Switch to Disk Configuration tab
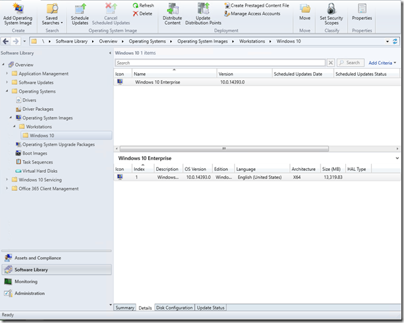The width and height of the screenshot is (404, 323). (174, 308)
